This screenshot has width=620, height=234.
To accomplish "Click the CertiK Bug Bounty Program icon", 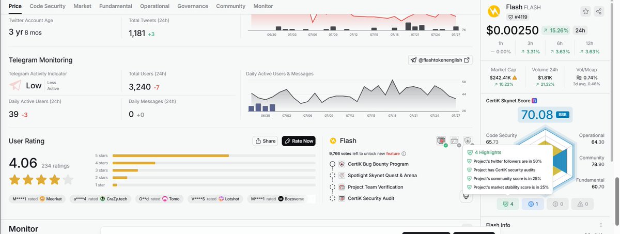I will pyautogui.click(x=342, y=164).
